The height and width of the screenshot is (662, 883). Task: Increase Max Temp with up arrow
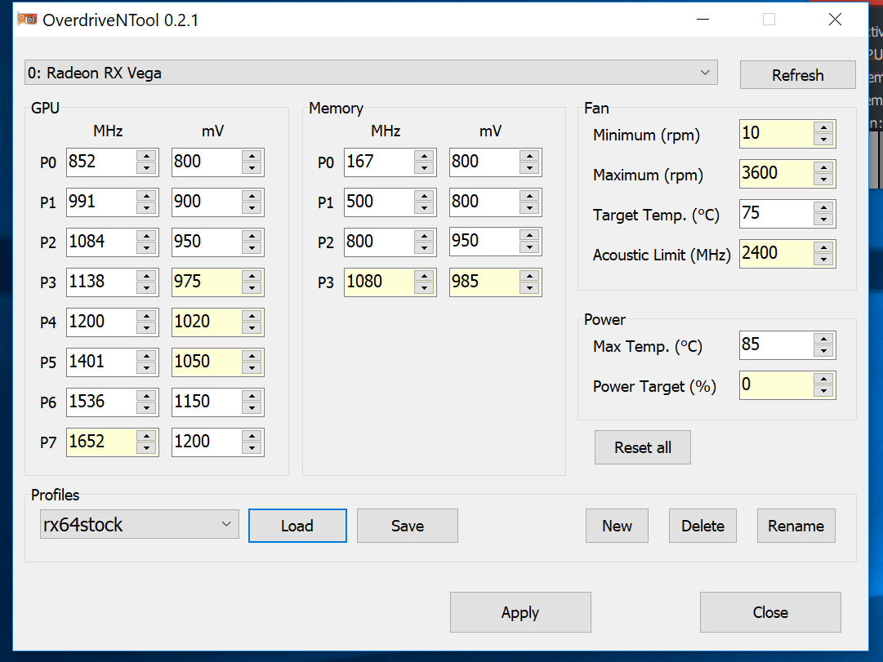823,339
